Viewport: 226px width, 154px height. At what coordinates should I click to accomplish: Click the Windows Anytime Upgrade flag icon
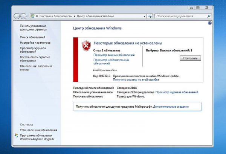pyautogui.click(x=16, y=135)
